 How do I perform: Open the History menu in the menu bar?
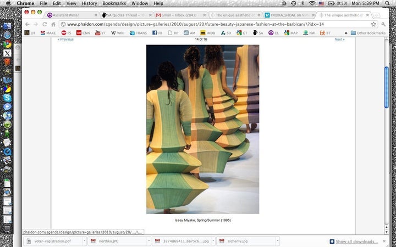tap(89, 3)
